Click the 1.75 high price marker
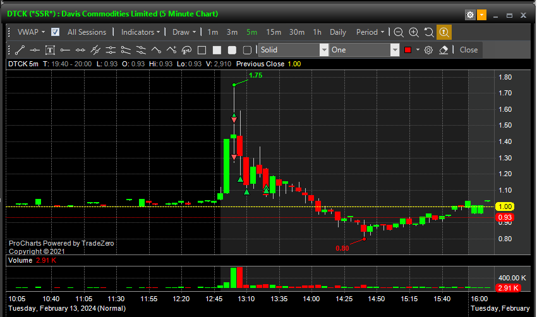Image resolution: width=537 pixels, height=317 pixels. click(255, 75)
